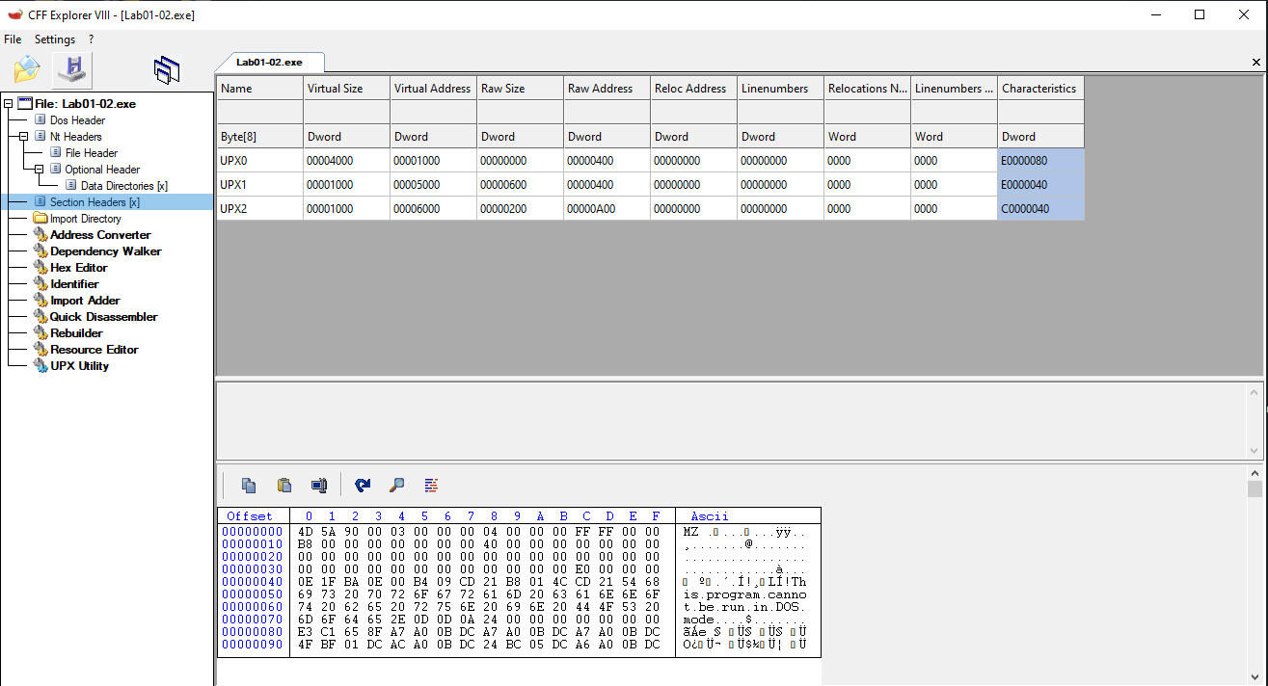
Task: Click the hex pane vertical scrollbar thumb
Action: (x=1255, y=488)
